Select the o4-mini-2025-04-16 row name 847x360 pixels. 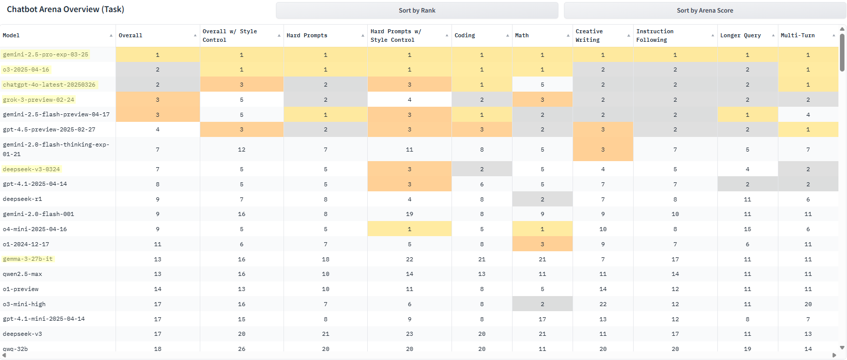click(35, 229)
